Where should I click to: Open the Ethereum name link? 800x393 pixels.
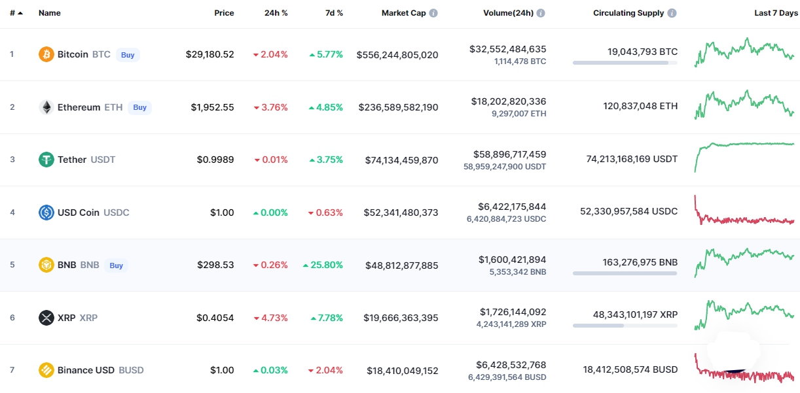pyautogui.click(x=79, y=107)
